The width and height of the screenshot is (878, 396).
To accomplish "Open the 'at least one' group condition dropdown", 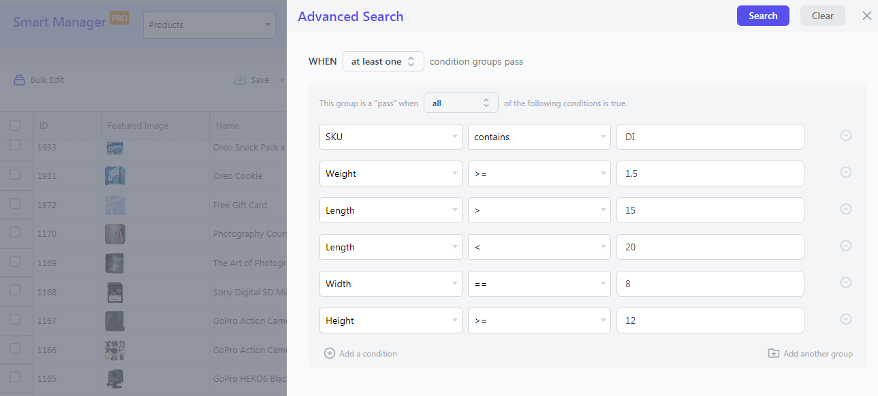I will pyautogui.click(x=383, y=61).
